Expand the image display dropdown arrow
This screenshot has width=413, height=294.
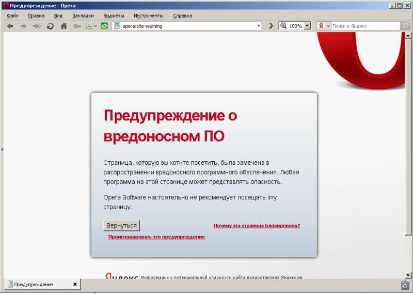tap(96, 26)
